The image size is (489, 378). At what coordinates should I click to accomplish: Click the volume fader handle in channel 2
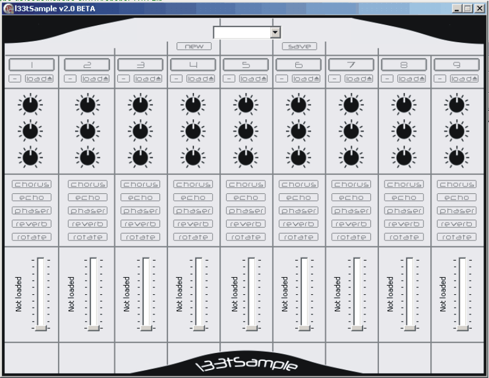tap(93, 328)
